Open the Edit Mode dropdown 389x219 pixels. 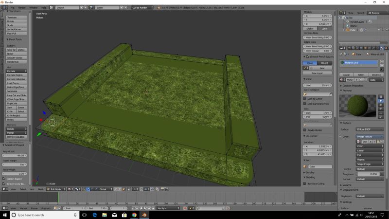point(56,189)
